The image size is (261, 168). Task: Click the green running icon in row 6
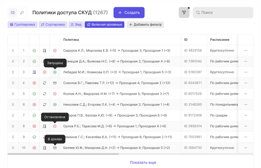[x=55, y=104]
